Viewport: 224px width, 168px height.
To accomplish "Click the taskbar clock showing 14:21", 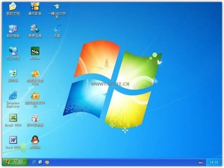I will tap(214, 162).
